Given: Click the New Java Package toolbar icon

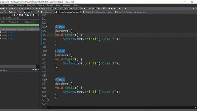Looking at the screenshot, I should click(82, 8).
